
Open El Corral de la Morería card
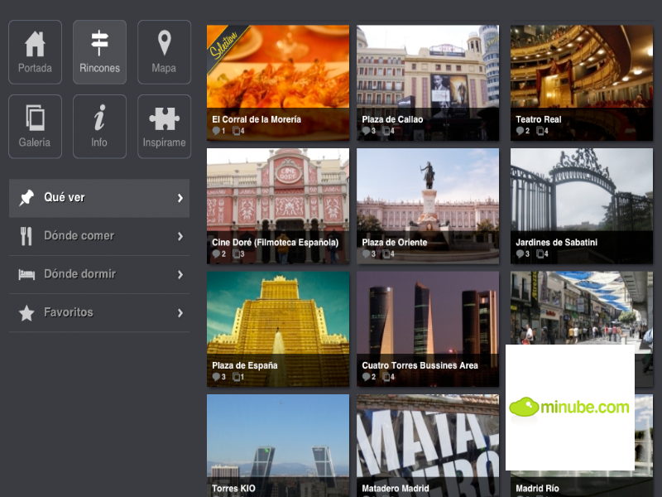pyautogui.click(x=278, y=83)
